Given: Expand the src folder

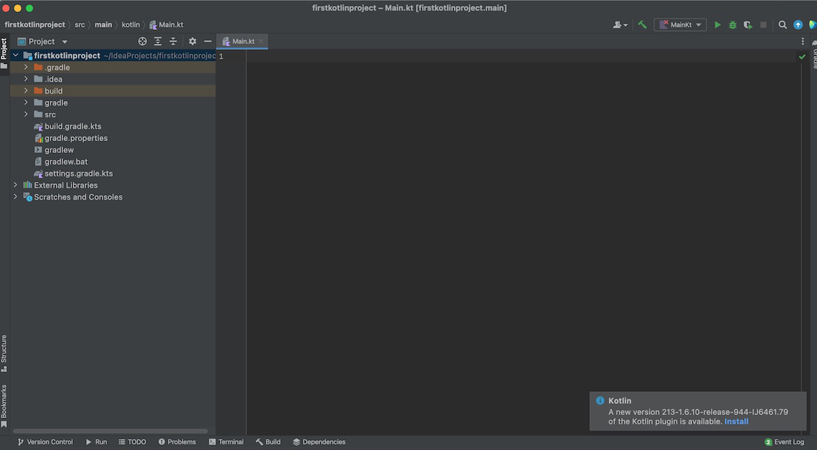Looking at the screenshot, I should 26,114.
